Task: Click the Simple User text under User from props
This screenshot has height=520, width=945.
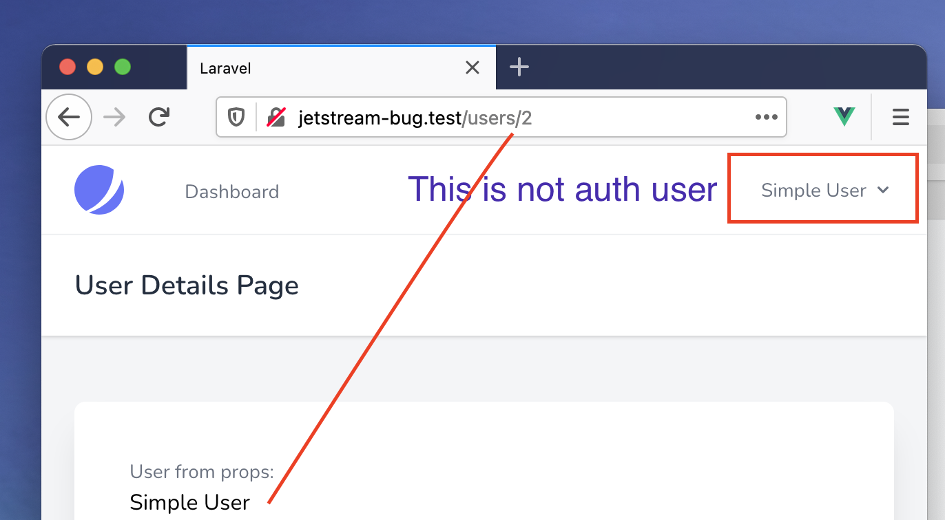Action: pos(189,502)
